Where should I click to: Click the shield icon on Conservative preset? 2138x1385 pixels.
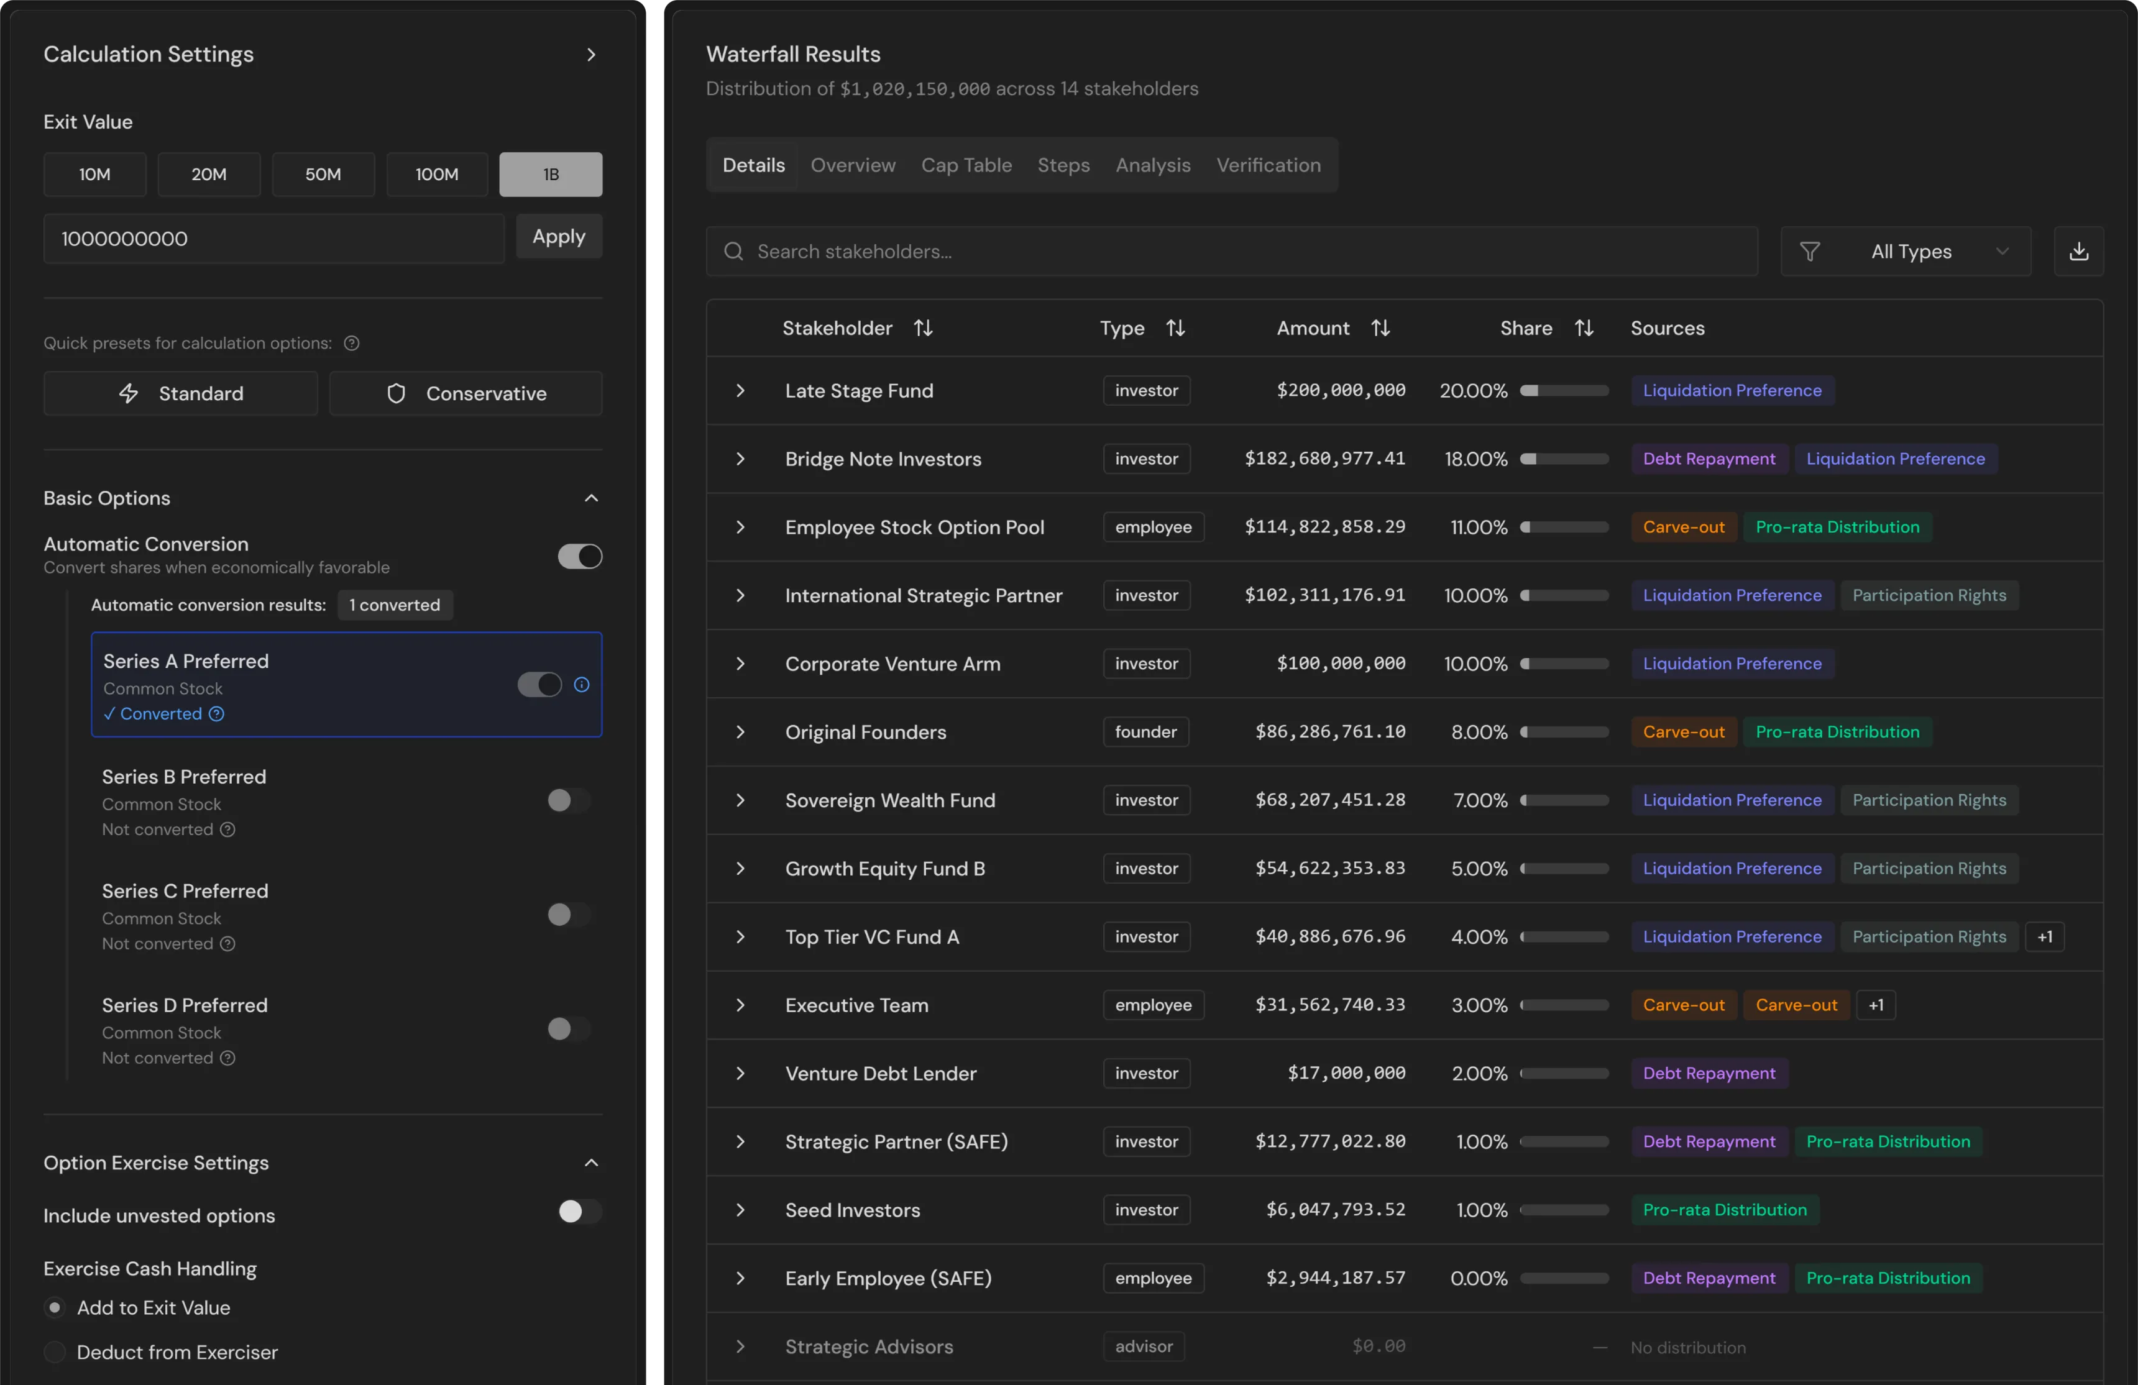coord(396,393)
